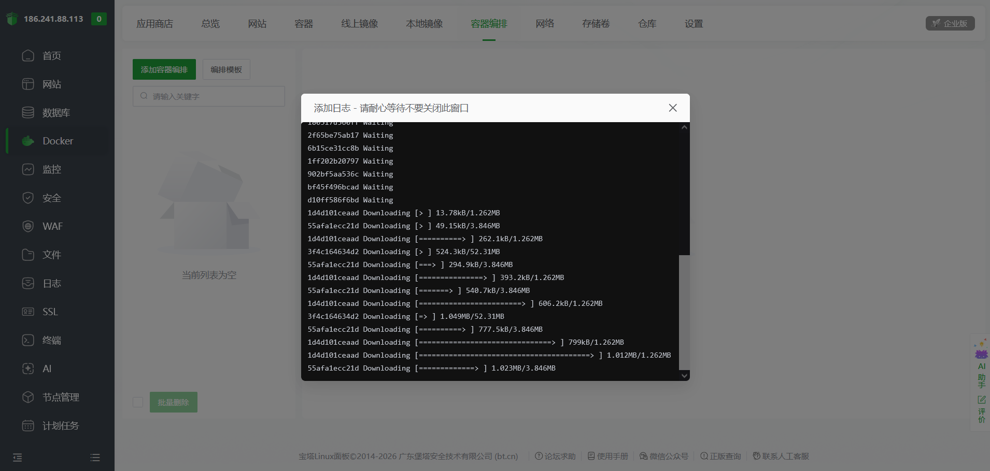Click the server IP 186.241.88.113 text
The height and width of the screenshot is (471, 990).
53,19
